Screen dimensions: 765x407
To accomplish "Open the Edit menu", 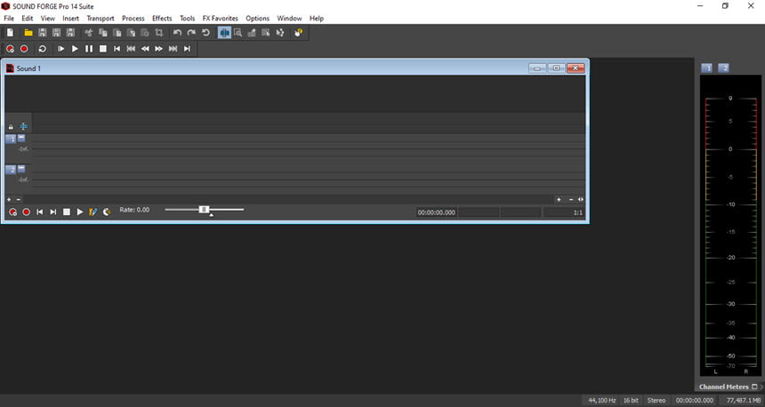I will [28, 18].
